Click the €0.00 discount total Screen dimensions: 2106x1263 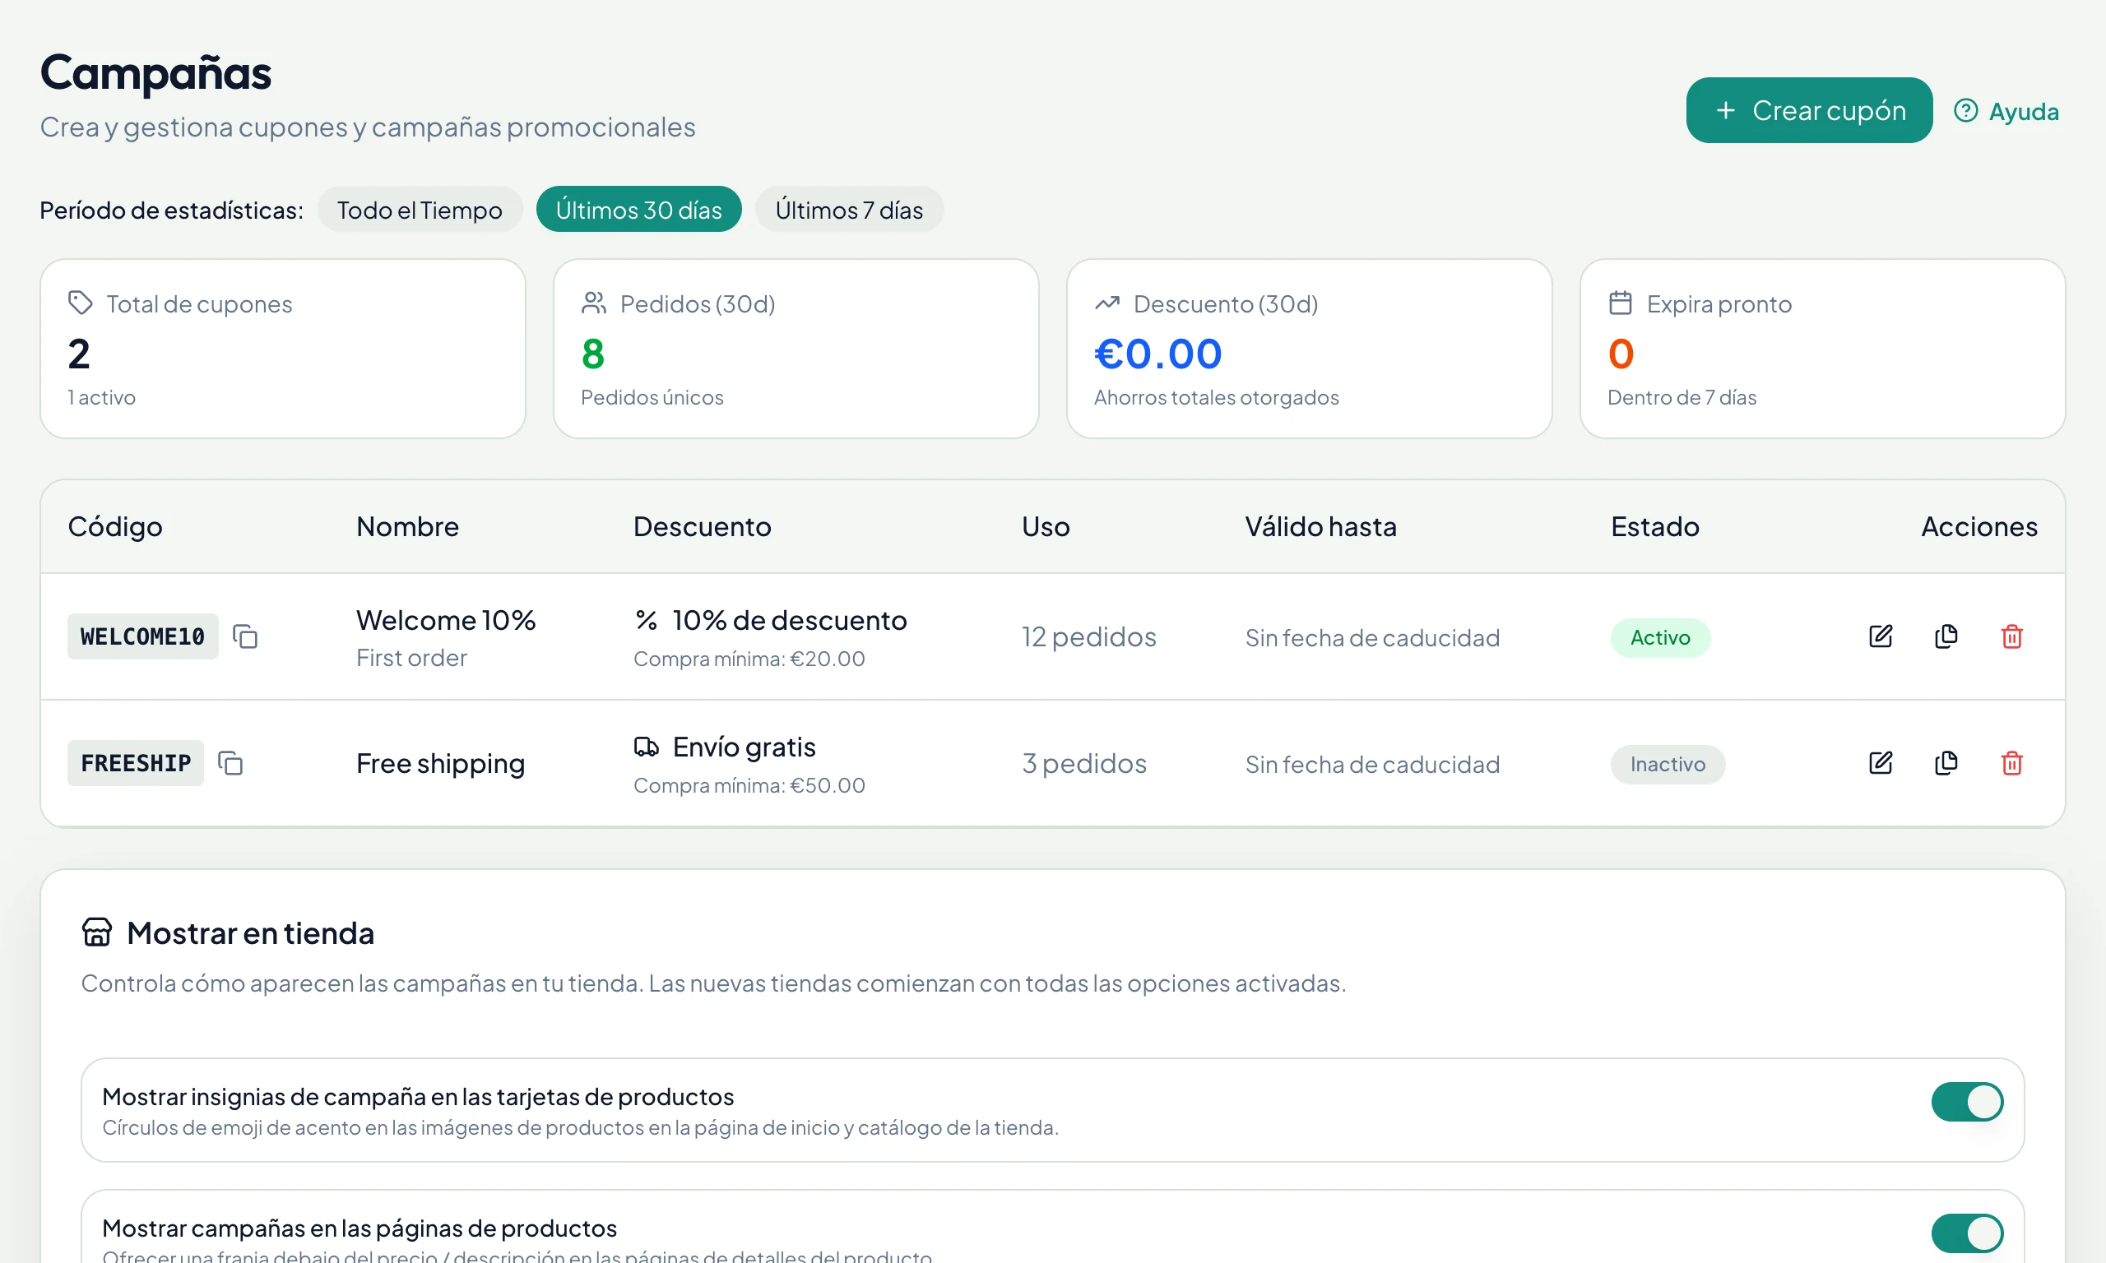tap(1157, 354)
